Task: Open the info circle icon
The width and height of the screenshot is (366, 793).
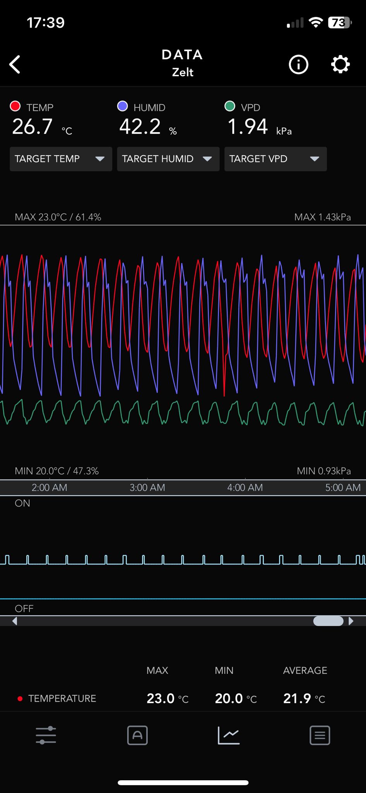Action: point(298,64)
